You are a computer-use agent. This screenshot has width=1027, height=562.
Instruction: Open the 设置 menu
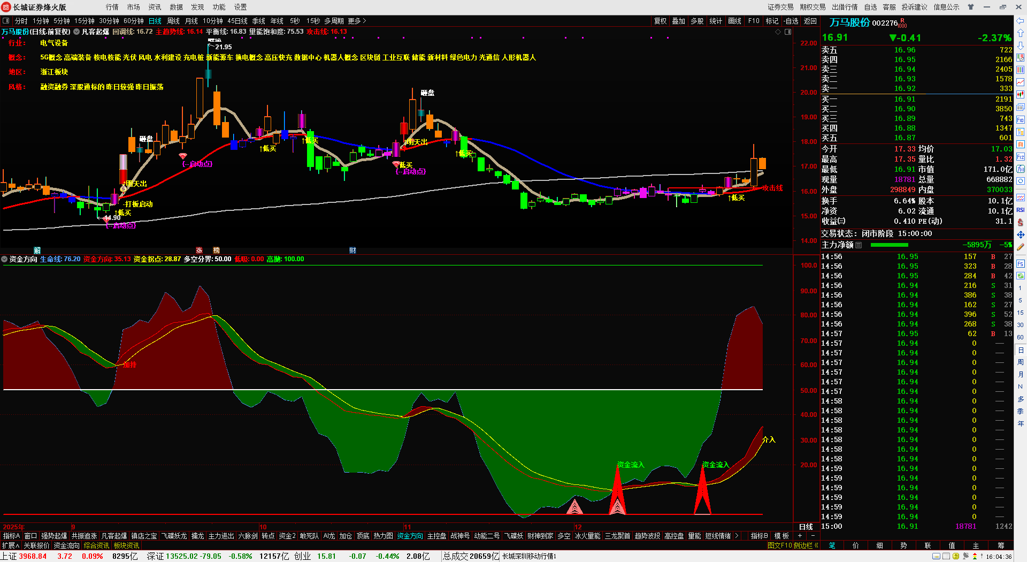tap(241, 7)
